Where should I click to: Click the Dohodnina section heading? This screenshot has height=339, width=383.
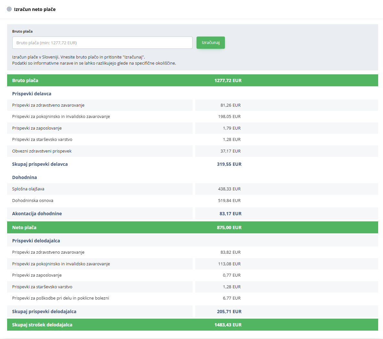[25, 177]
